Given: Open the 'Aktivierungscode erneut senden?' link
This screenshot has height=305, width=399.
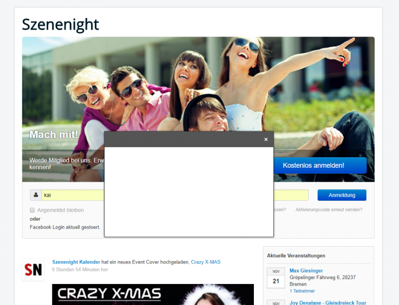Looking at the screenshot, I should [329, 210].
